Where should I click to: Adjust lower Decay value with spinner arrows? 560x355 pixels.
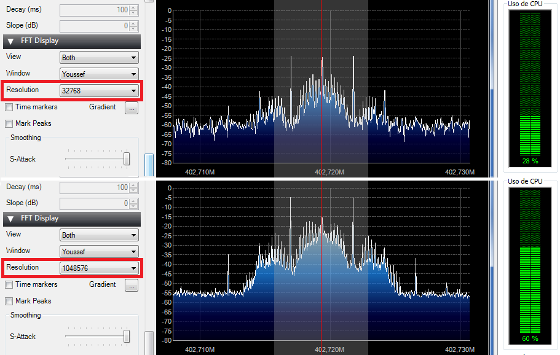[x=133, y=187]
